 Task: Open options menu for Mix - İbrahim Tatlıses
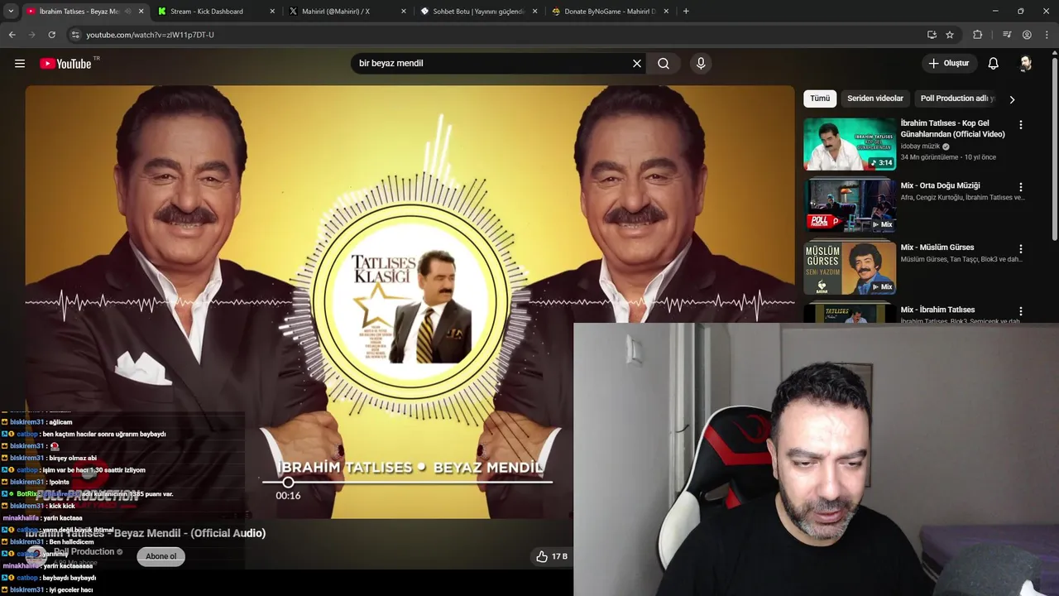click(1021, 311)
